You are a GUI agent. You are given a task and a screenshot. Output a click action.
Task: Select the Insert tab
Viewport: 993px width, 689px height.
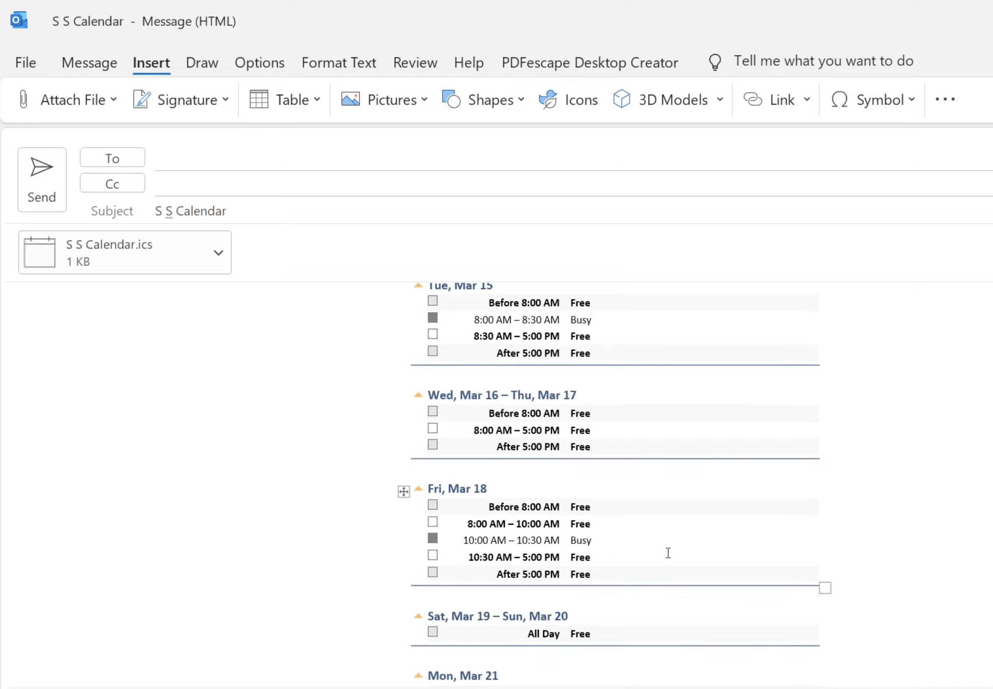pyautogui.click(x=151, y=62)
